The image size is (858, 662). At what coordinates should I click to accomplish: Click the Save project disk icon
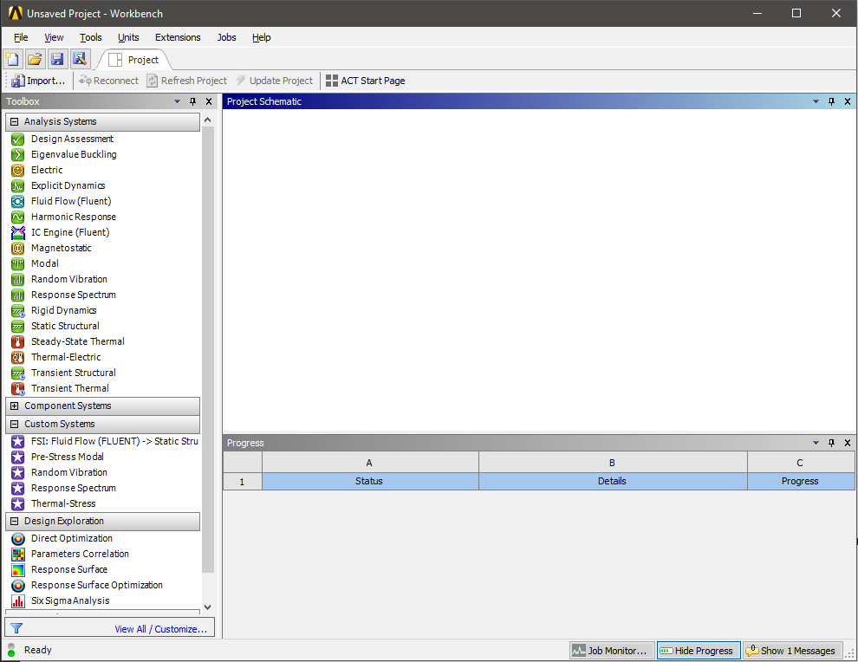(x=57, y=59)
